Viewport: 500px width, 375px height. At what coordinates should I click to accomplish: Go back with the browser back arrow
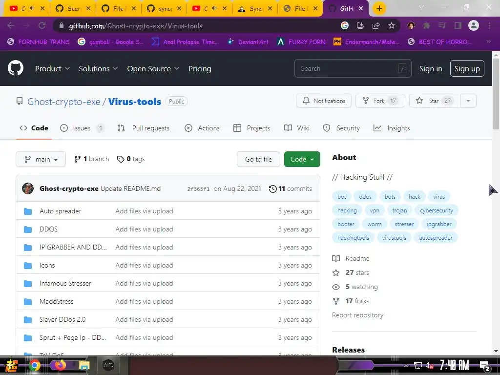point(11,25)
